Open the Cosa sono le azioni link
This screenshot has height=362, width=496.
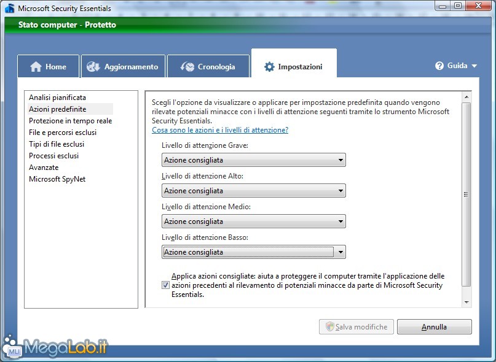[x=220, y=130]
